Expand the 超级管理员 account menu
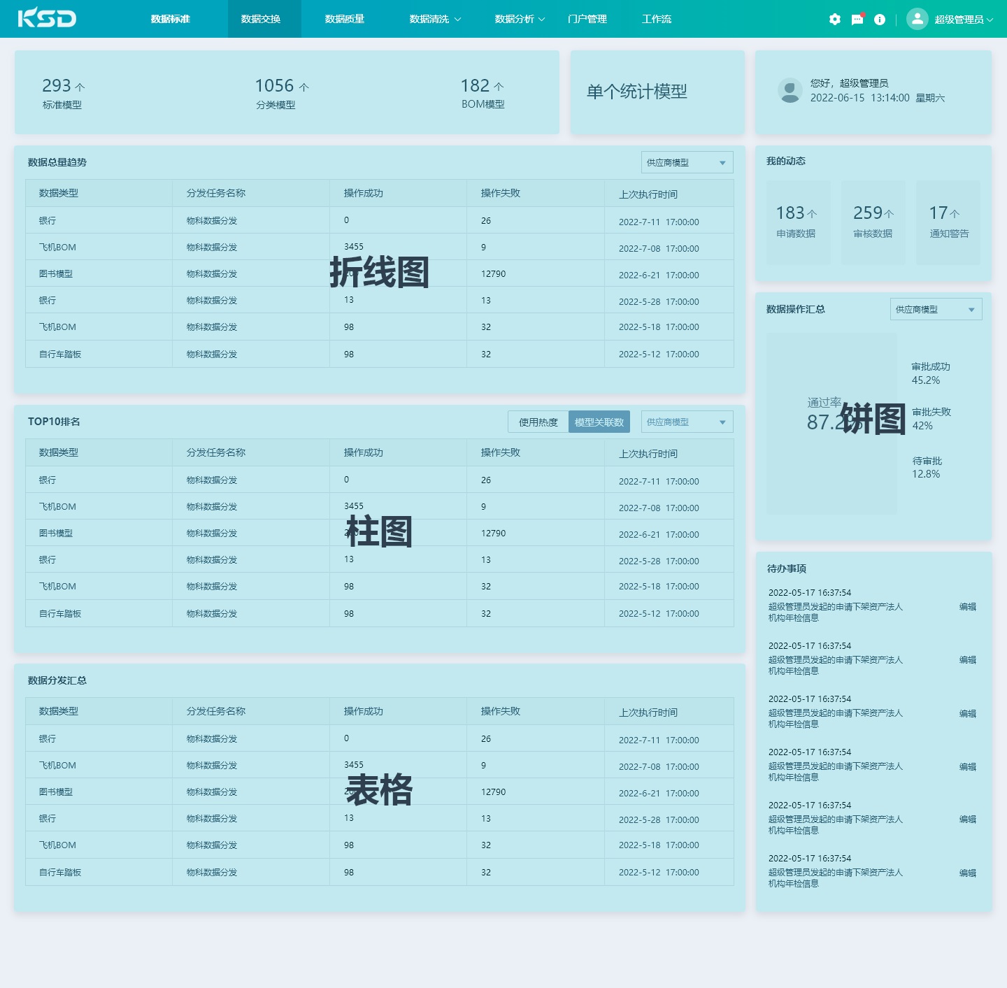The height and width of the screenshot is (988, 1007). 964,20
